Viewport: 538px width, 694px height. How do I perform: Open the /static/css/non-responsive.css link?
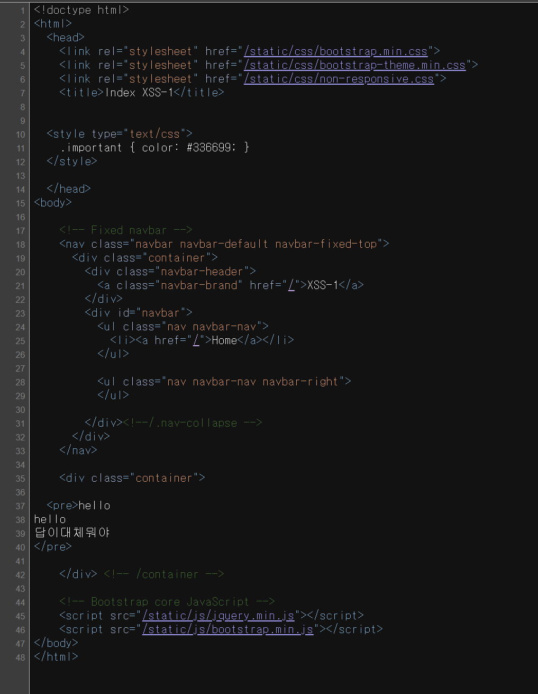coord(339,79)
